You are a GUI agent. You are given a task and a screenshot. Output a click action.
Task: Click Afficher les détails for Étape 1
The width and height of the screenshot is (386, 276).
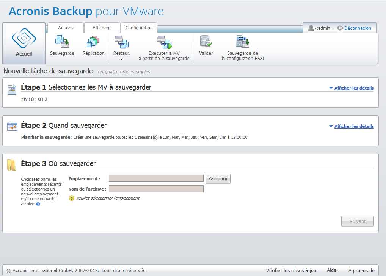[x=354, y=88]
